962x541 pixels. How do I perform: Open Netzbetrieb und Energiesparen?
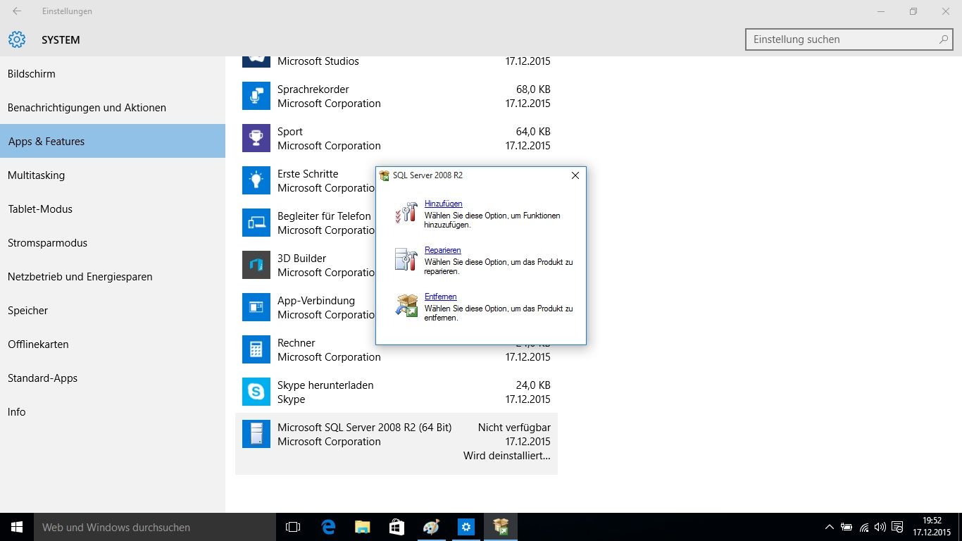point(113,277)
